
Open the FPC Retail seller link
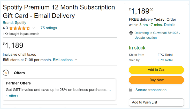[165, 60]
